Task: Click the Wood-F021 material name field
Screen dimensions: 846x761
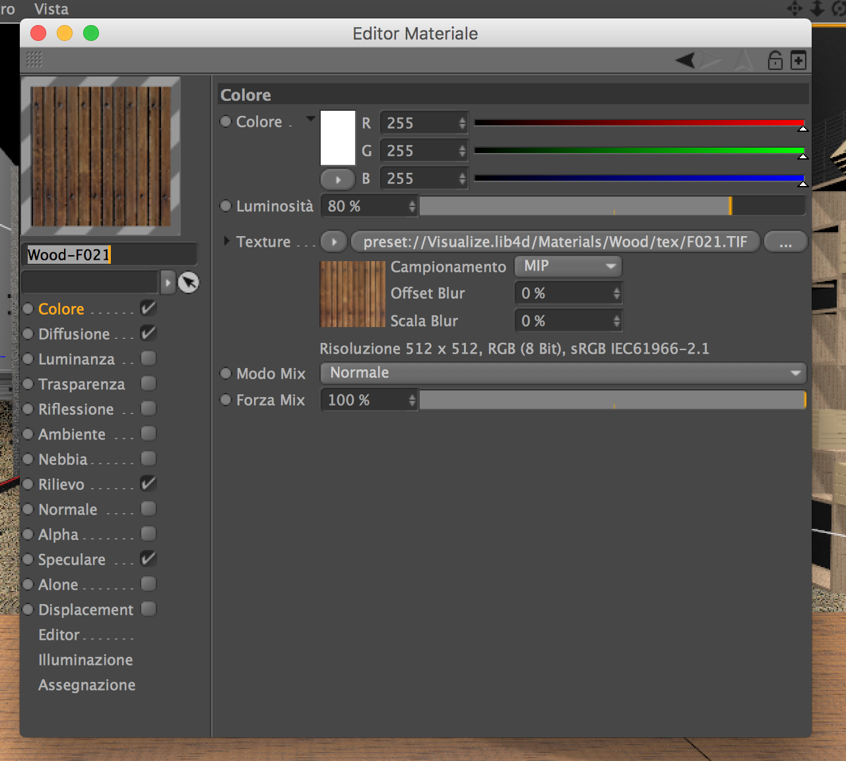Action: pyautogui.click(x=110, y=255)
